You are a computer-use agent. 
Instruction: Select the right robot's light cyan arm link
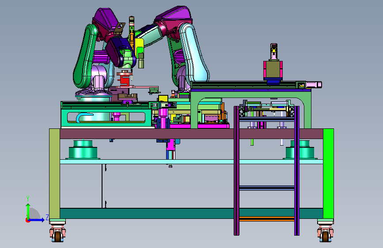[194, 53]
